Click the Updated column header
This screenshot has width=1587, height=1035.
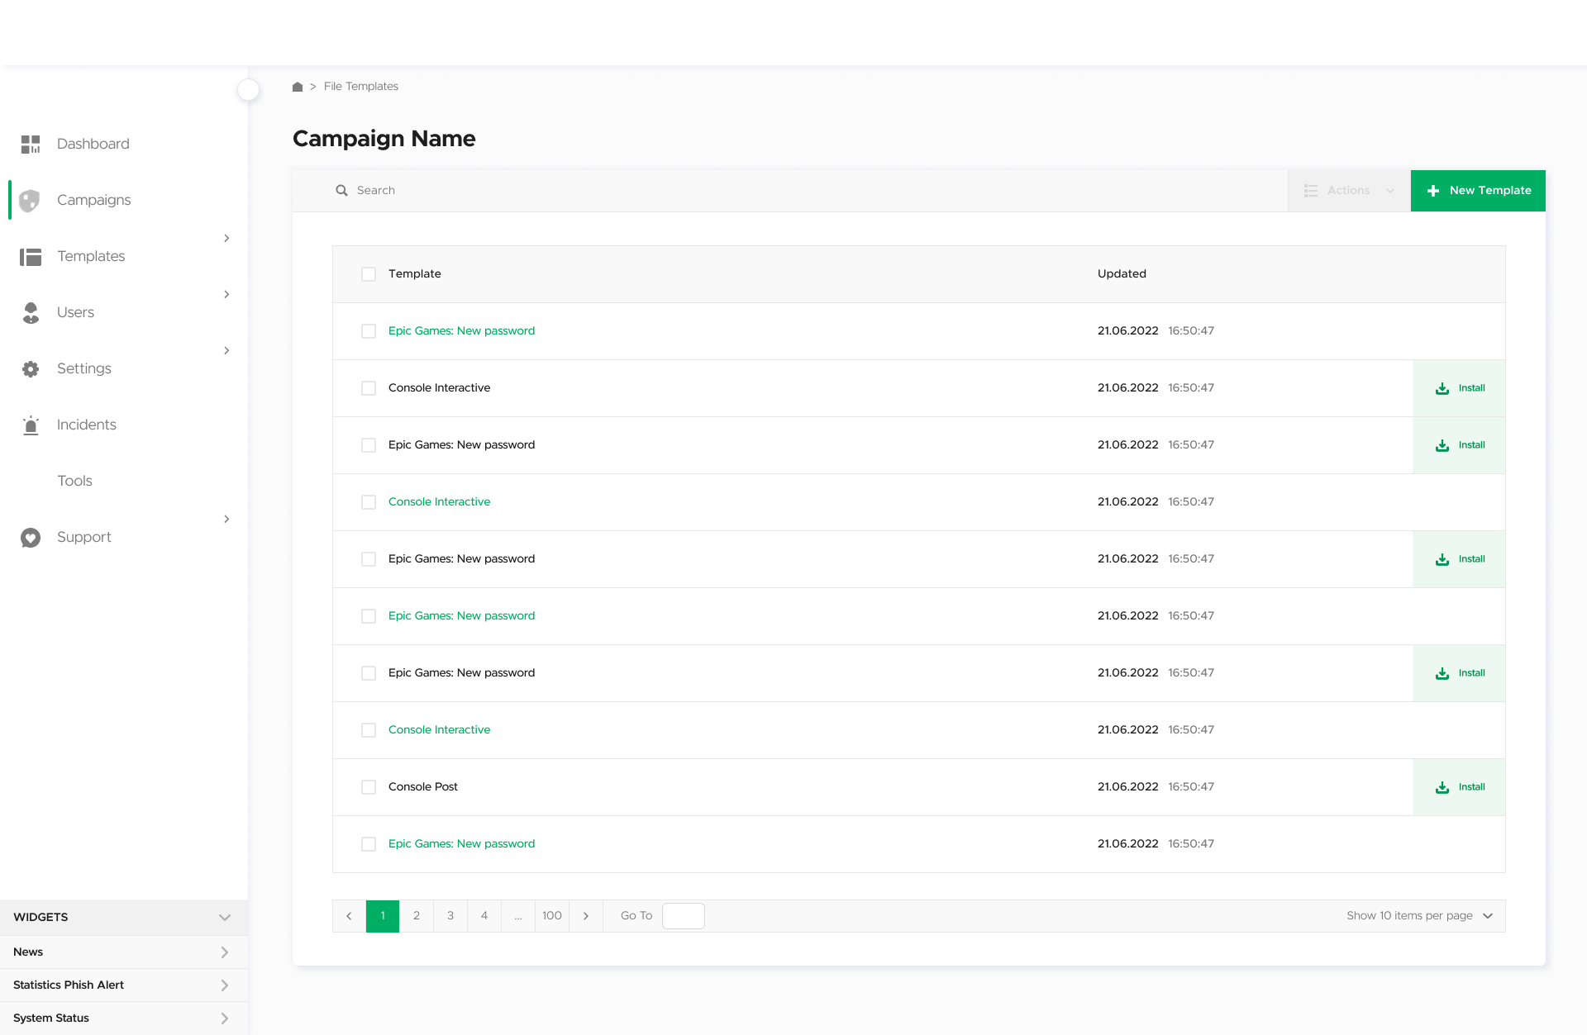pos(1122,274)
